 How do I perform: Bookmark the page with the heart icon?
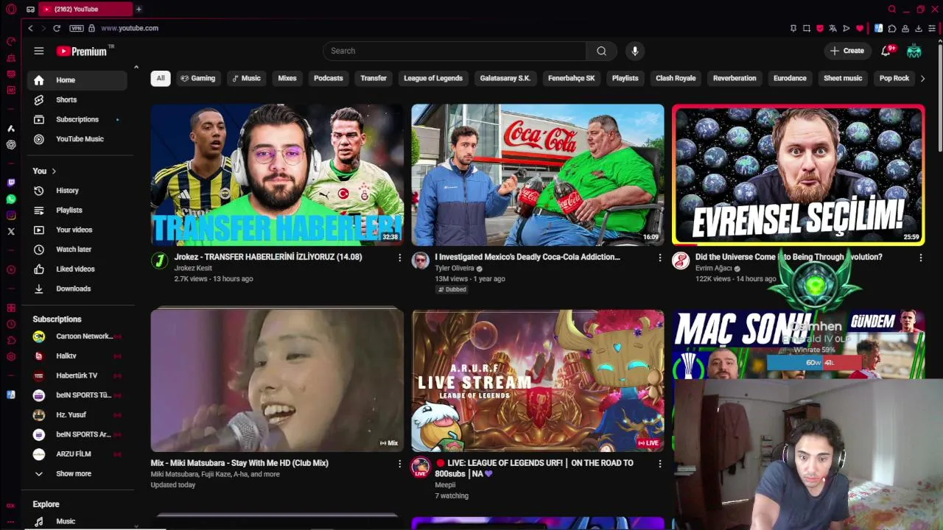(859, 28)
